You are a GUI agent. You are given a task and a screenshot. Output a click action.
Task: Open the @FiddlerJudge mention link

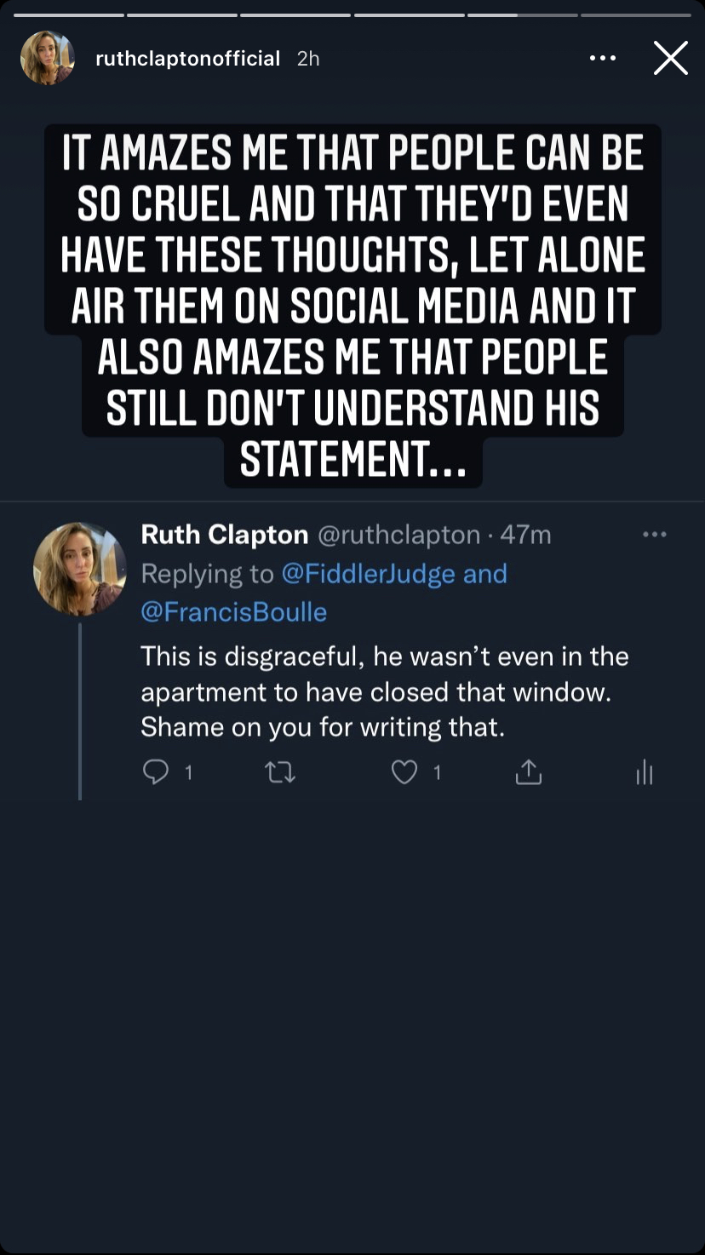(367, 574)
